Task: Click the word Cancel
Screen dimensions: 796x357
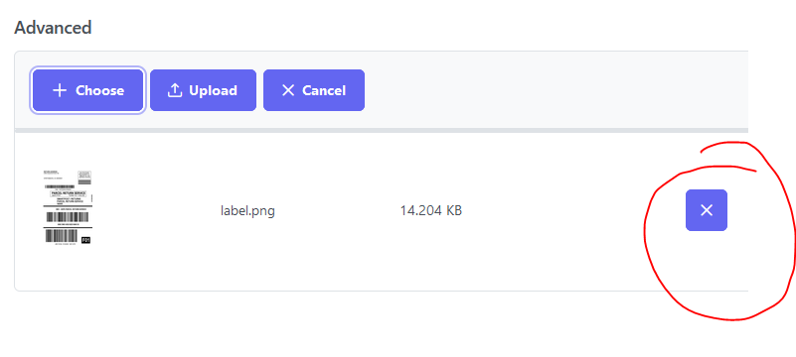Action: point(324,90)
